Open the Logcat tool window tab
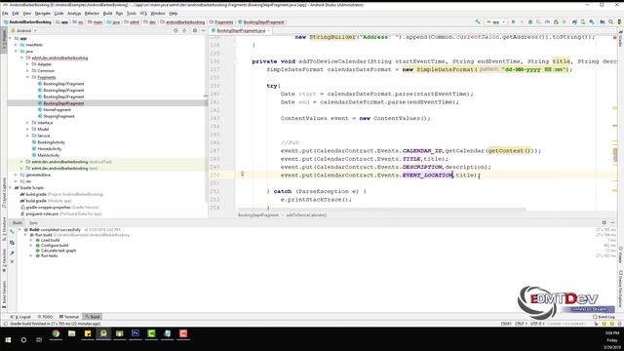This screenshot has width=624, height=351. (20, 317)
